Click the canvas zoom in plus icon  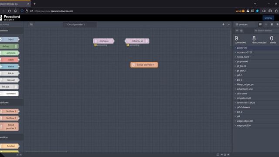[228, 155]
